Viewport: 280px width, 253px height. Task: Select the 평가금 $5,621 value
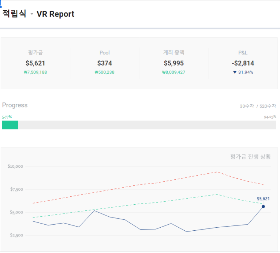(x=35, y=63)
